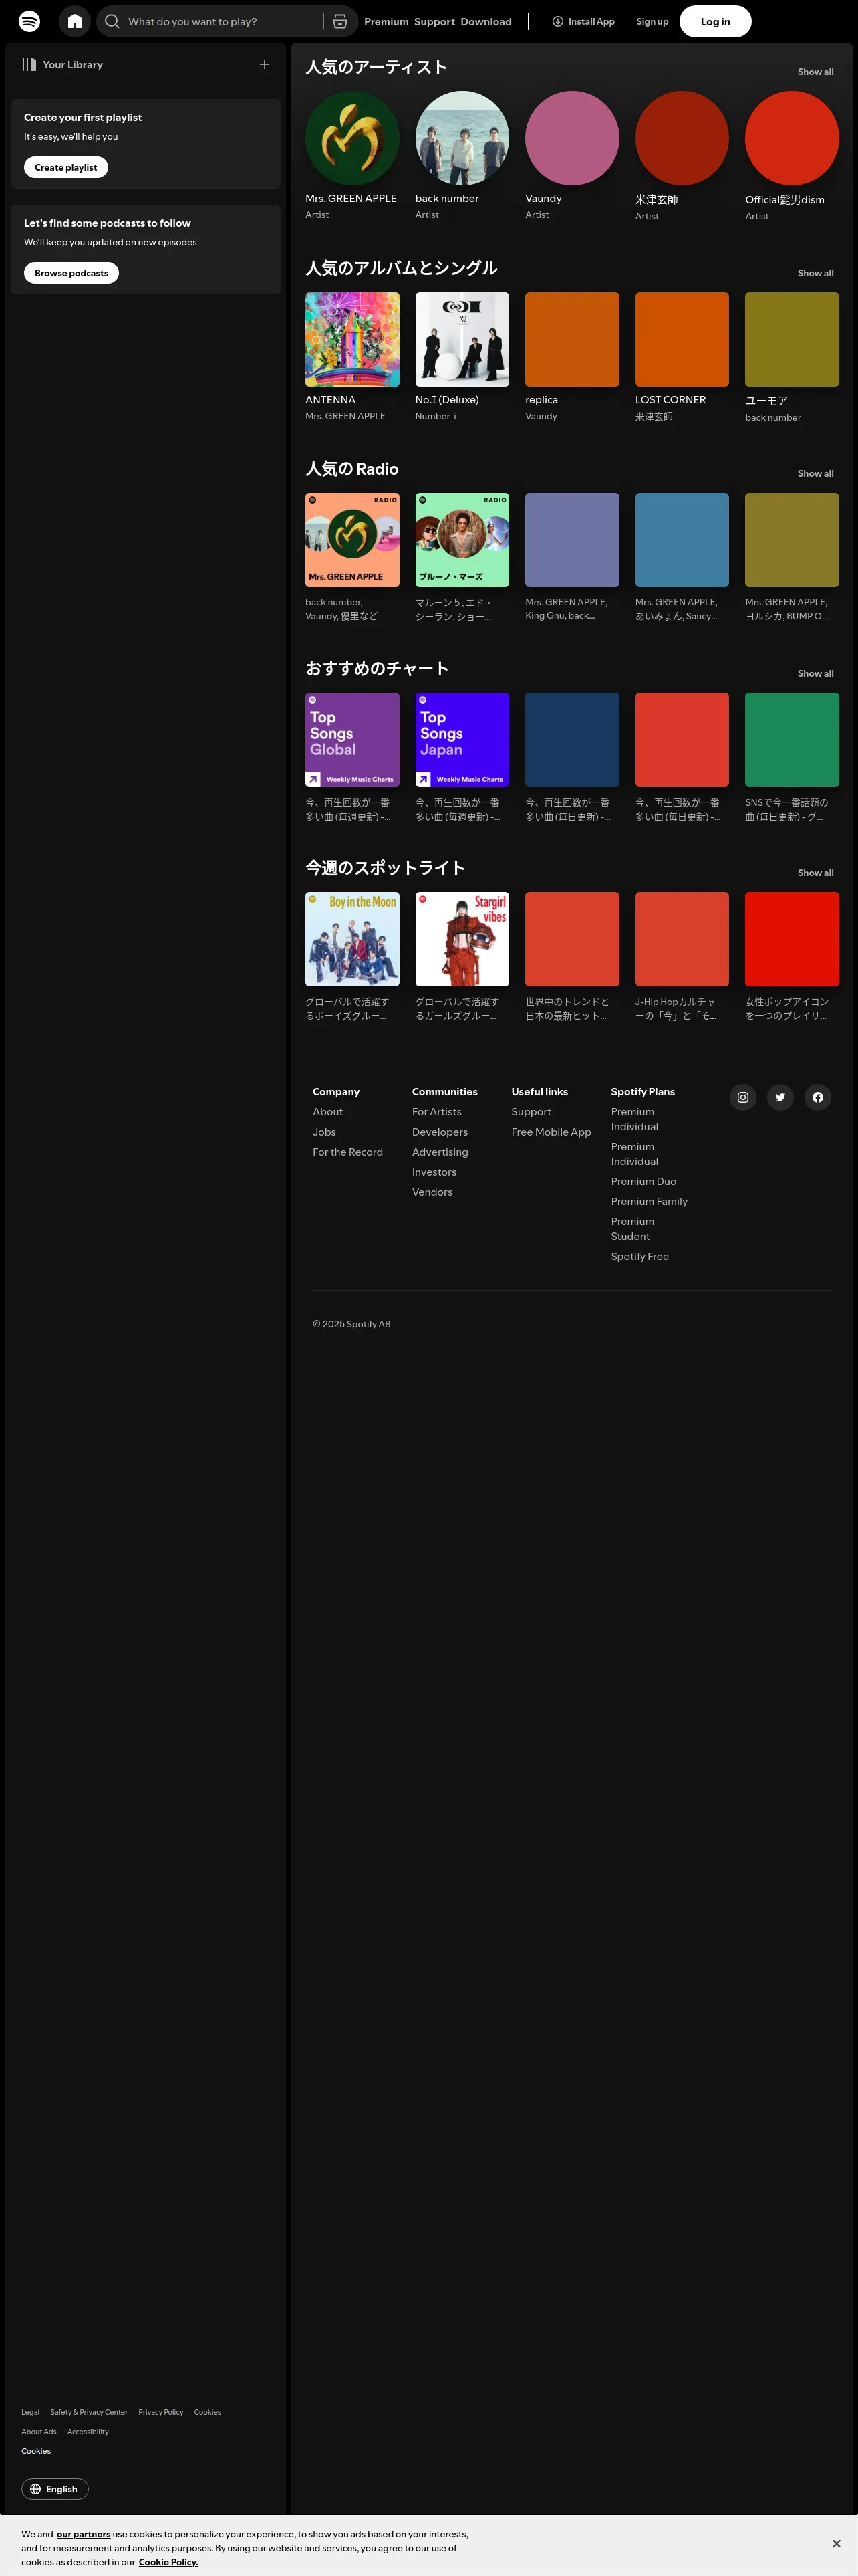
Task: Close the cookie notice banner
Action: [836, 2543]
